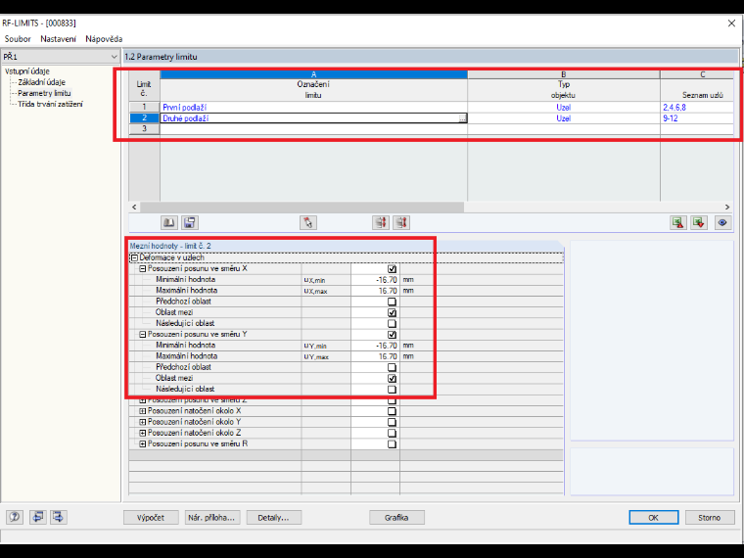
Task: Open the PŘ1 case dropdown
Action: (x=114, y=57)
